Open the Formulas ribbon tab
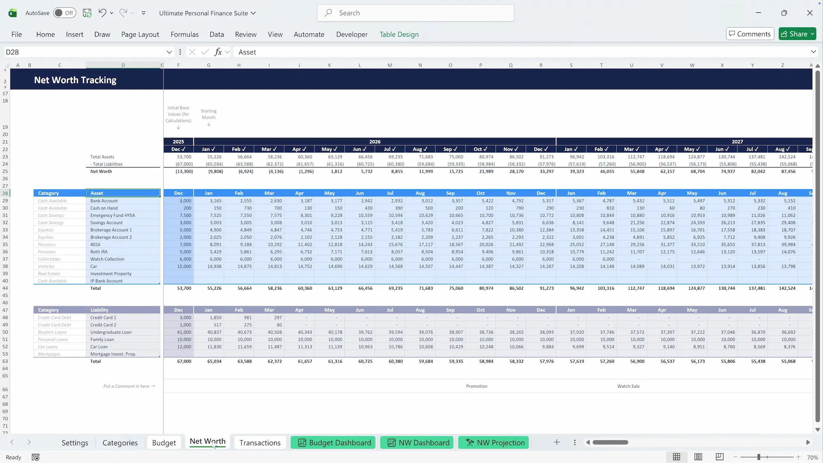Screen dimensions: 823x463 click(184, 35)
